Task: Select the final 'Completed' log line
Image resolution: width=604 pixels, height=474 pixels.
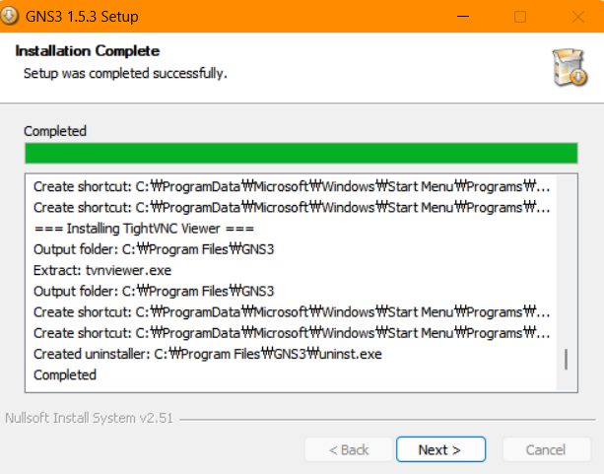Action: (x=65, y=374)
